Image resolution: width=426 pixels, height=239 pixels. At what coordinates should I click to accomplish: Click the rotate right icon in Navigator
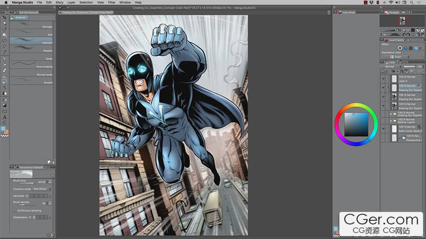pos(409,34)
